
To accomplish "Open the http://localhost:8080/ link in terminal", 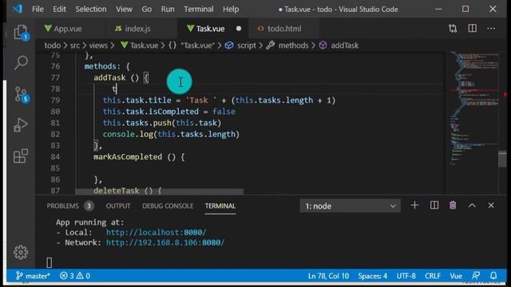I will pyautogui.click(x=156, y=232).
